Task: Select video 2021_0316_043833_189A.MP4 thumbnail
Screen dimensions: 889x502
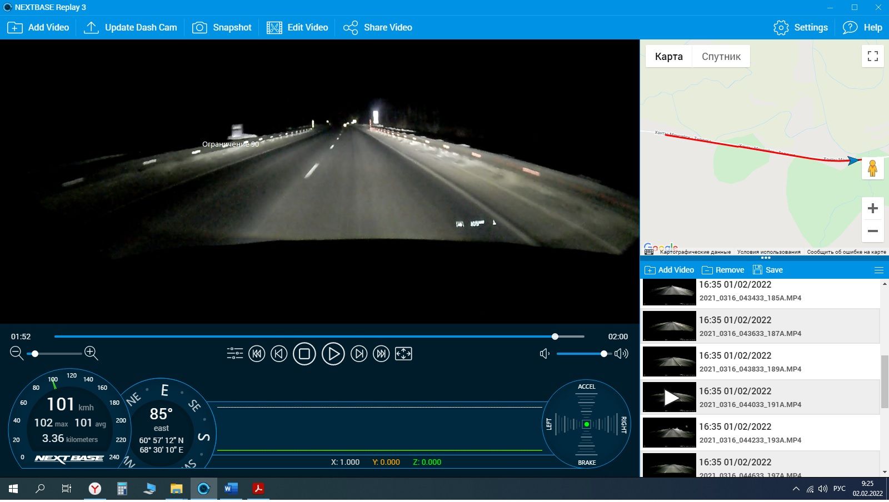Action: tap(669, 362)
